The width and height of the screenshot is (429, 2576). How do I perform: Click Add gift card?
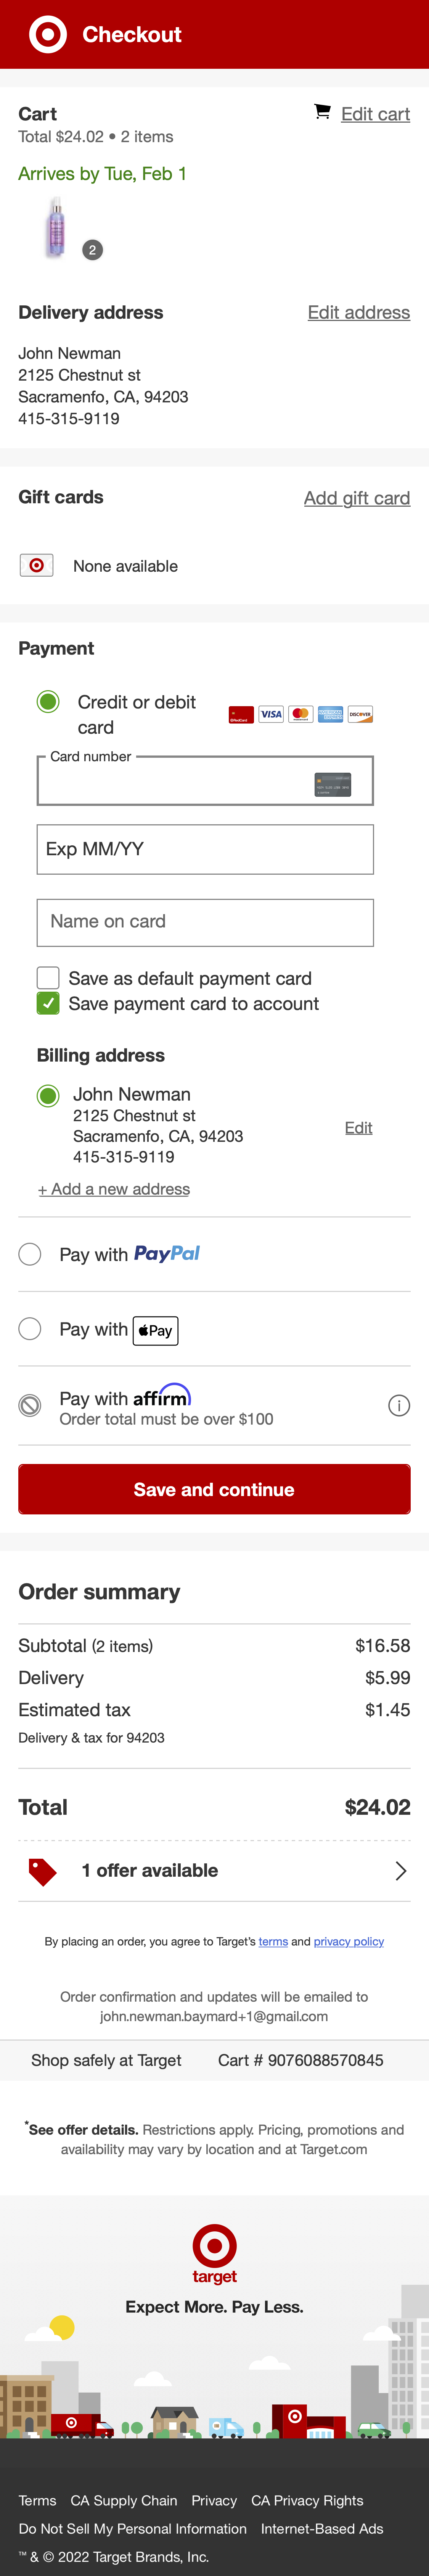(x=357, y=497)
